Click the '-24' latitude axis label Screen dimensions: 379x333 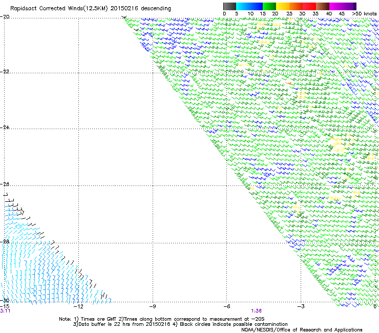(x=5, y=128)
